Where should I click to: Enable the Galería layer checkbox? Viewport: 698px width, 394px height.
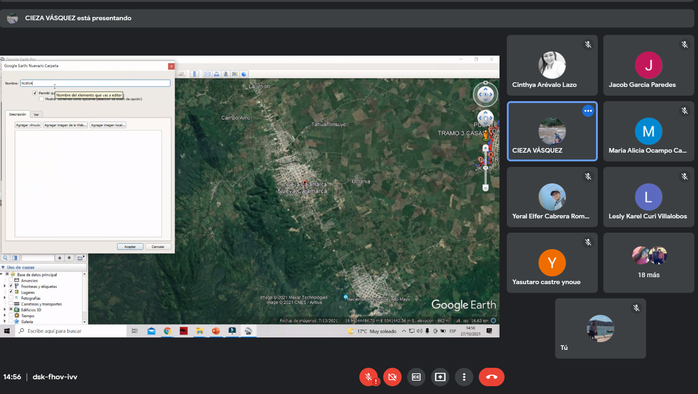click(x=11, y=321)
